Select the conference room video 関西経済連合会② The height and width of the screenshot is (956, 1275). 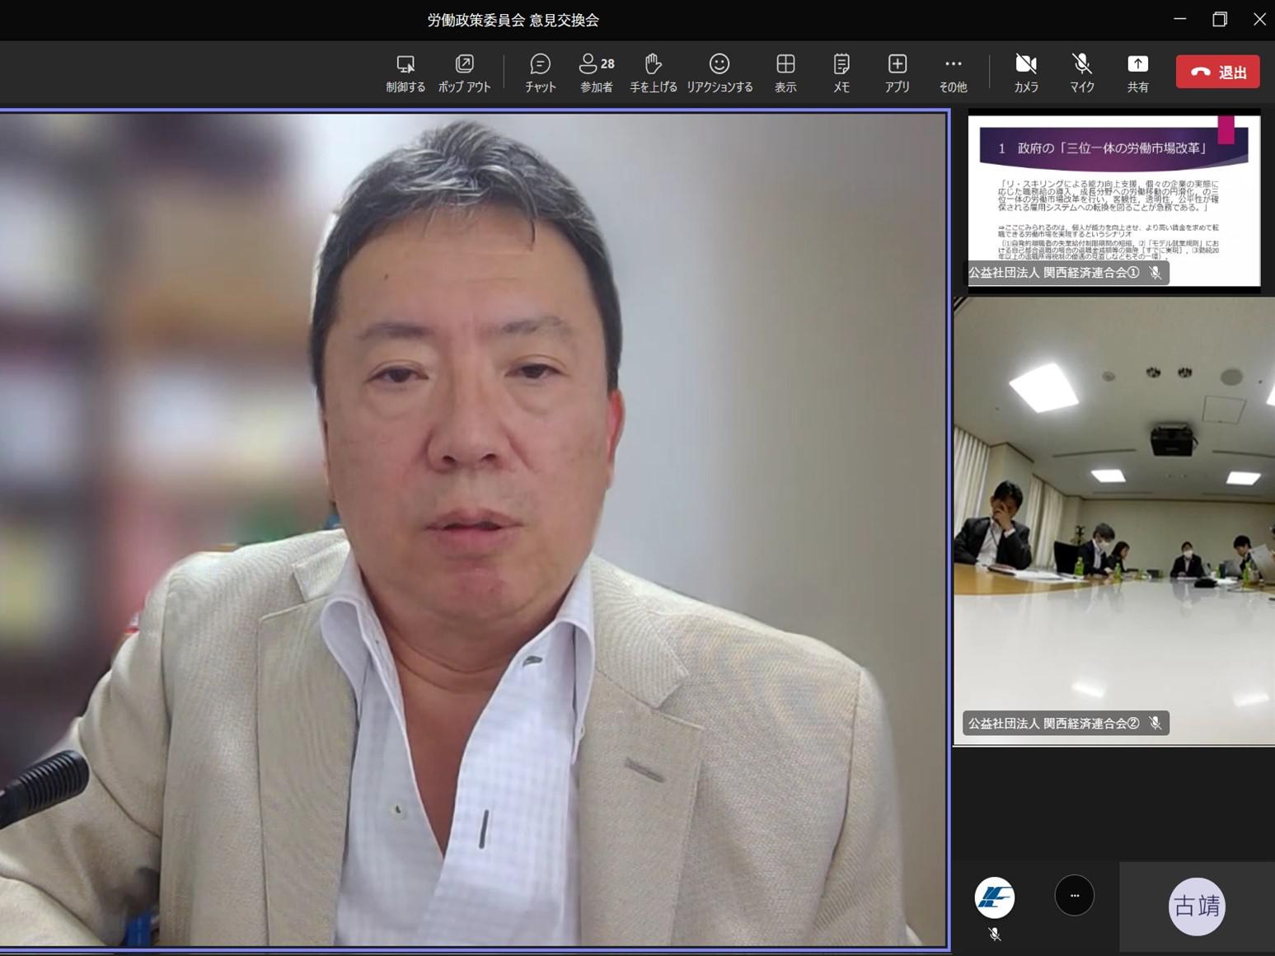tap(1113, 521)
